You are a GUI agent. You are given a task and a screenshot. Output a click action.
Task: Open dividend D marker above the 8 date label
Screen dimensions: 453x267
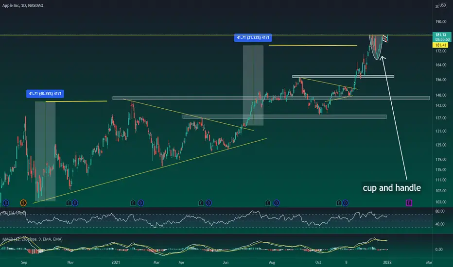345,203
